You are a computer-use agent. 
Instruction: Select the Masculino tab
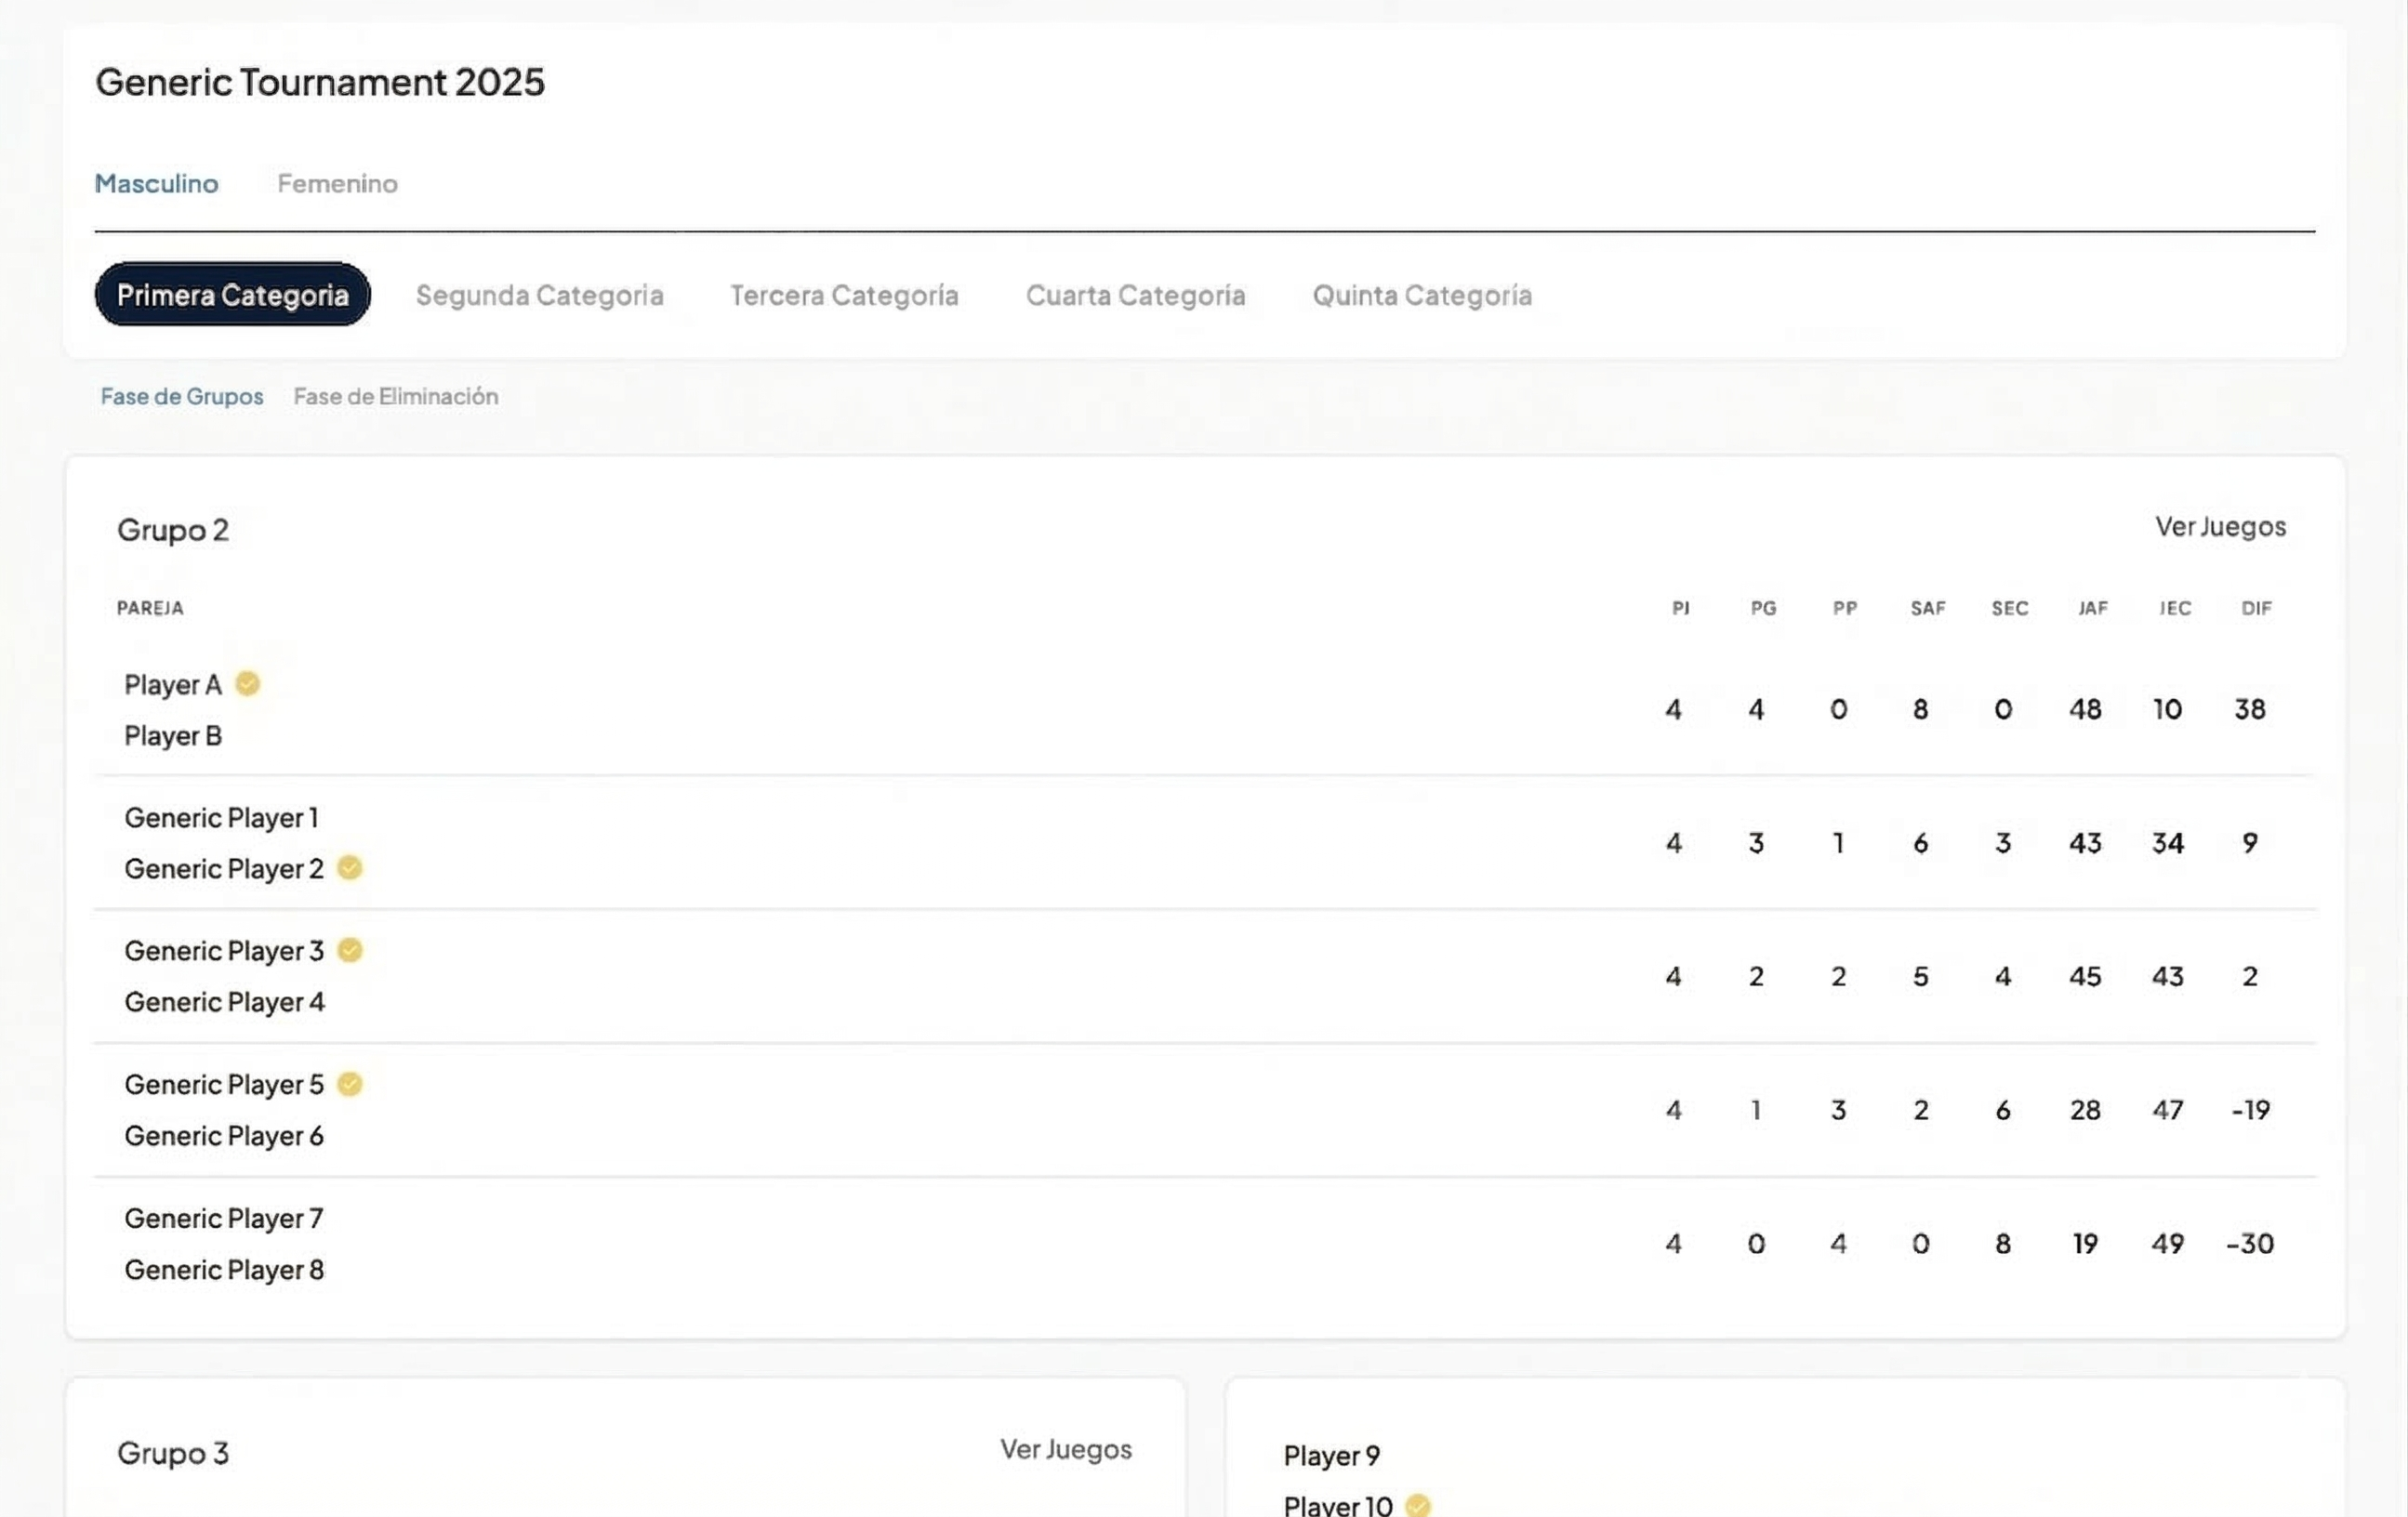point(156,184)
